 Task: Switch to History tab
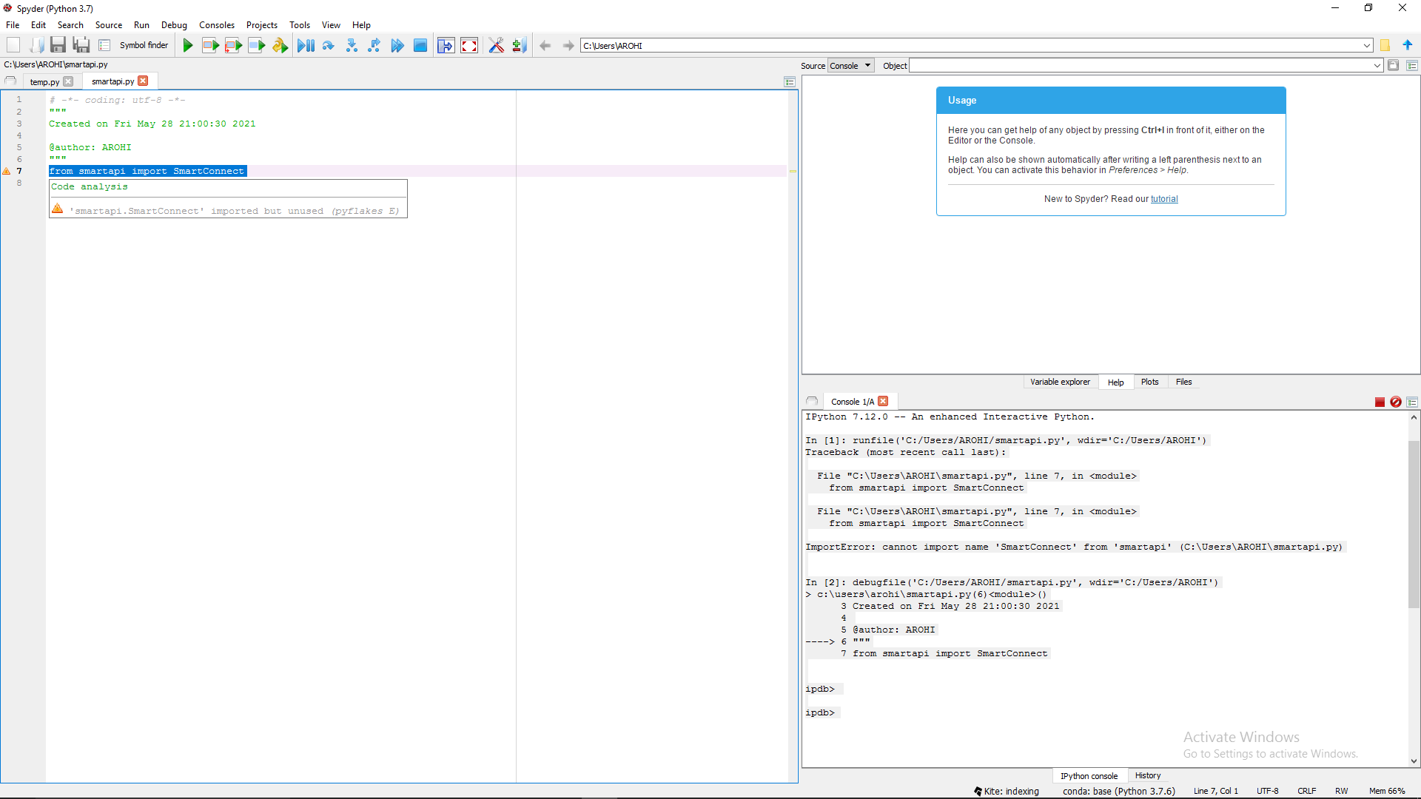[1148, 775]
